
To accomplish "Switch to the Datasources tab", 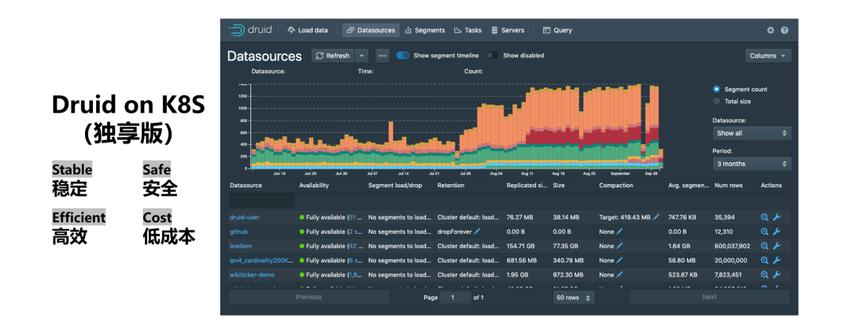I will pos(371,31).
